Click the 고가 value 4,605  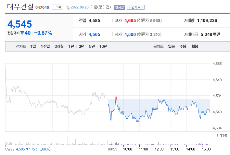(x=130, y=21)
